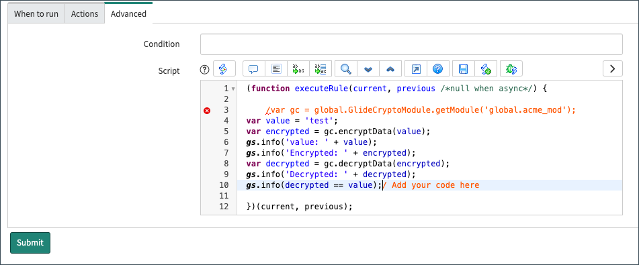This screenshot has width=639, height=265.
Task: Check script syntax
Action: (486, 69)
